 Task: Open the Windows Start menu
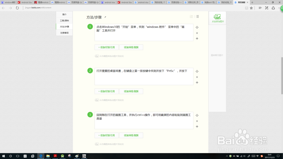[3, 156]
